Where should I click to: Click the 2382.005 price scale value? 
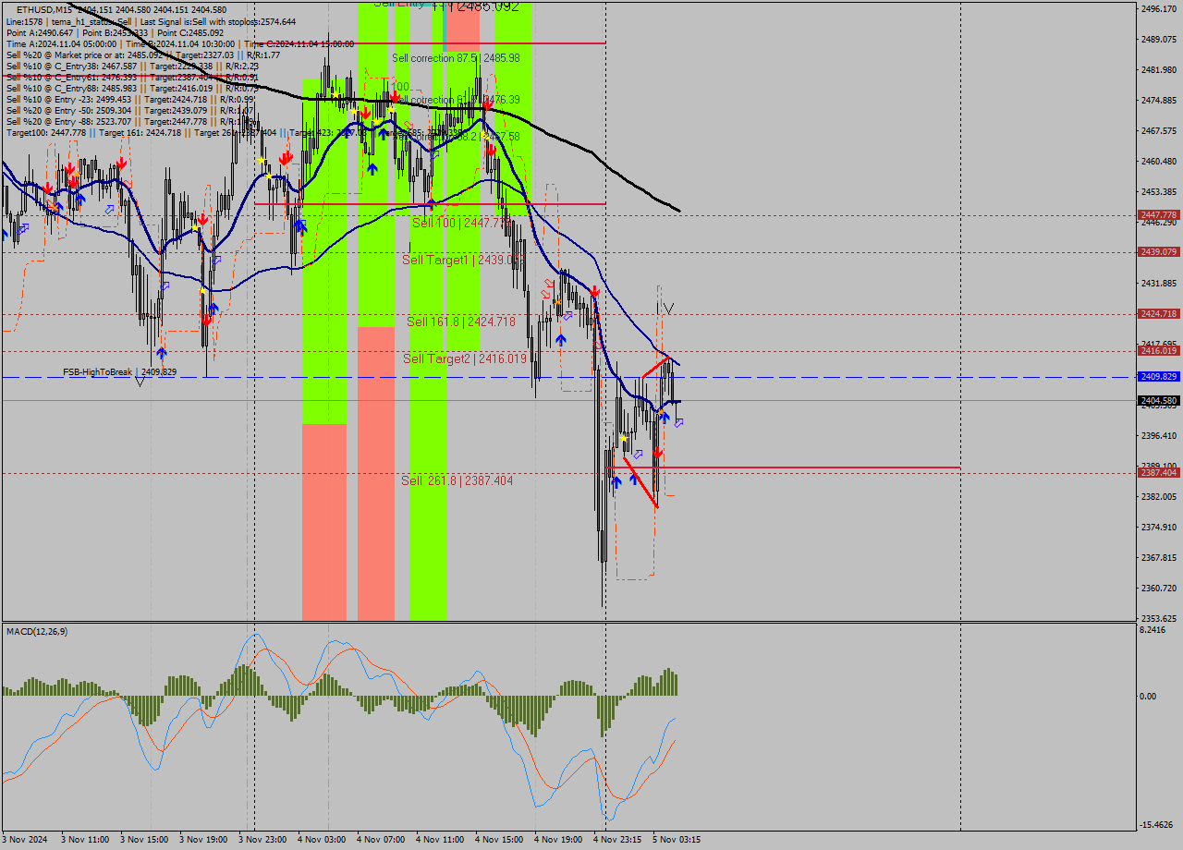pyautogui.click(x=1159, y=496)
